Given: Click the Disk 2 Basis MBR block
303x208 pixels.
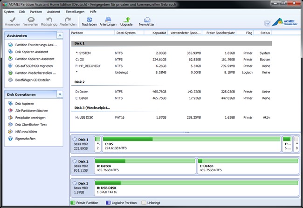Looking at the screenshot, I should coord(82,166).
